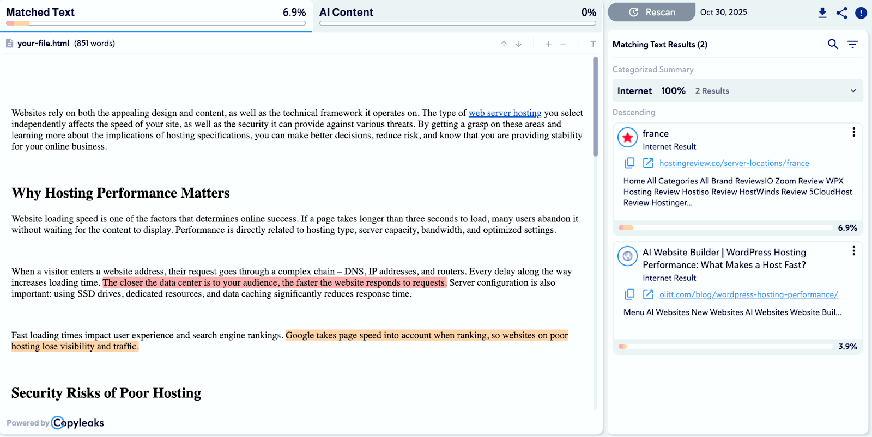The image size is (872, 437).
Task: Click the download report icon
Action: [822, 13]
